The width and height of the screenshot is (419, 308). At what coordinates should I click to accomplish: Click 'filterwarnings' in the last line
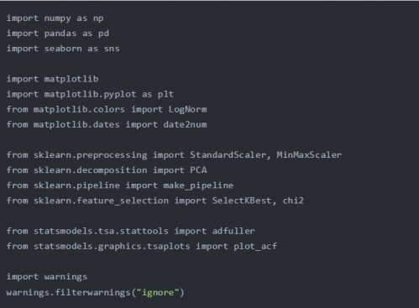coord(93,293)
